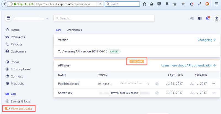Open announcements megaphone icon

click(192, 18)
